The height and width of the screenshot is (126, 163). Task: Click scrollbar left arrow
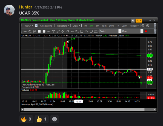click(x=22, y=110)
